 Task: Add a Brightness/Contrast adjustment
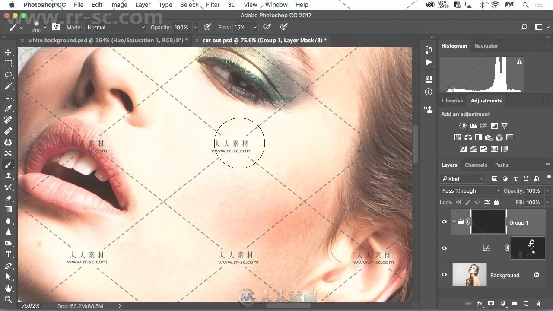[463, 126]
